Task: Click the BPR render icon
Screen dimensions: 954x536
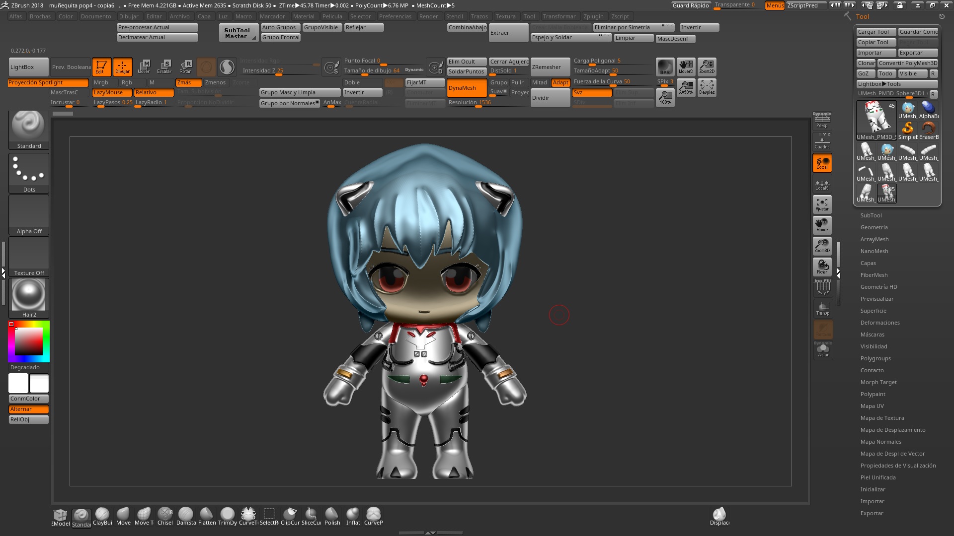Action: click(x=665, y=67)
